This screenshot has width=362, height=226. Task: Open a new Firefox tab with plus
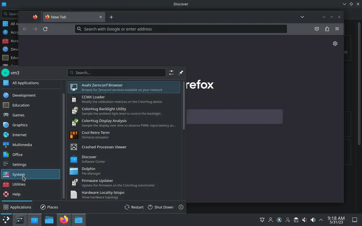click(111, 17)
